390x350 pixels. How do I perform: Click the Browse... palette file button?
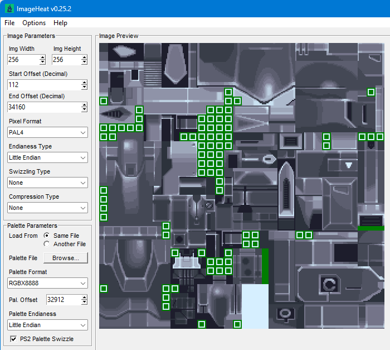click(66, 258)
